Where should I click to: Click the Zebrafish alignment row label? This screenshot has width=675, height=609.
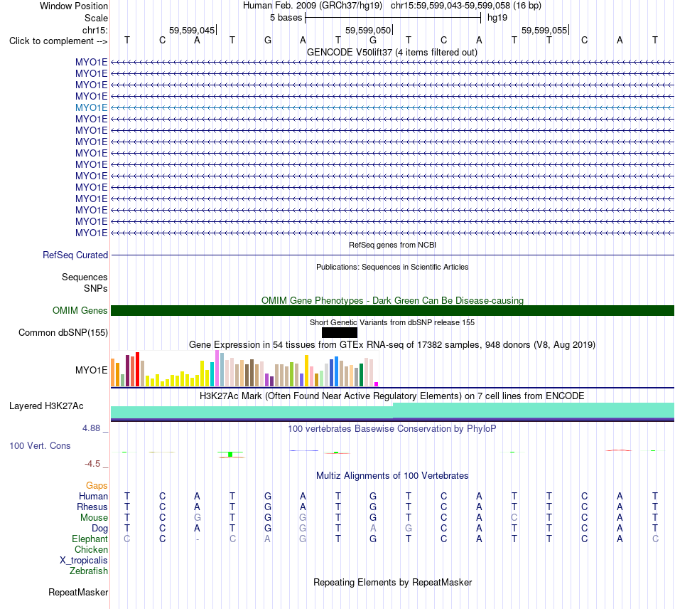[x=89, y=571]
